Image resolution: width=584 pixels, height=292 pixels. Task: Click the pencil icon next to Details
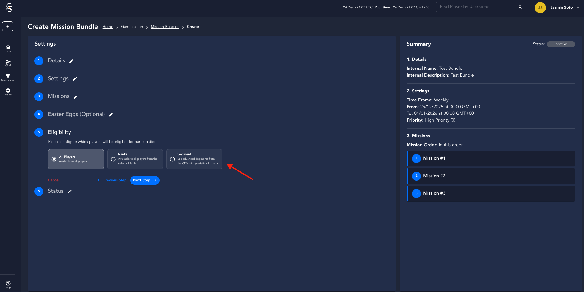click(71, 61)
